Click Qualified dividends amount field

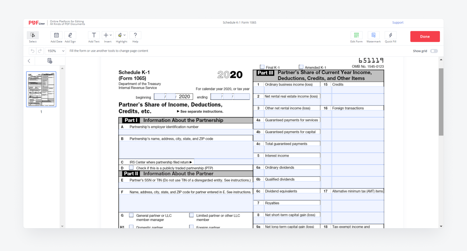[292, 185]
